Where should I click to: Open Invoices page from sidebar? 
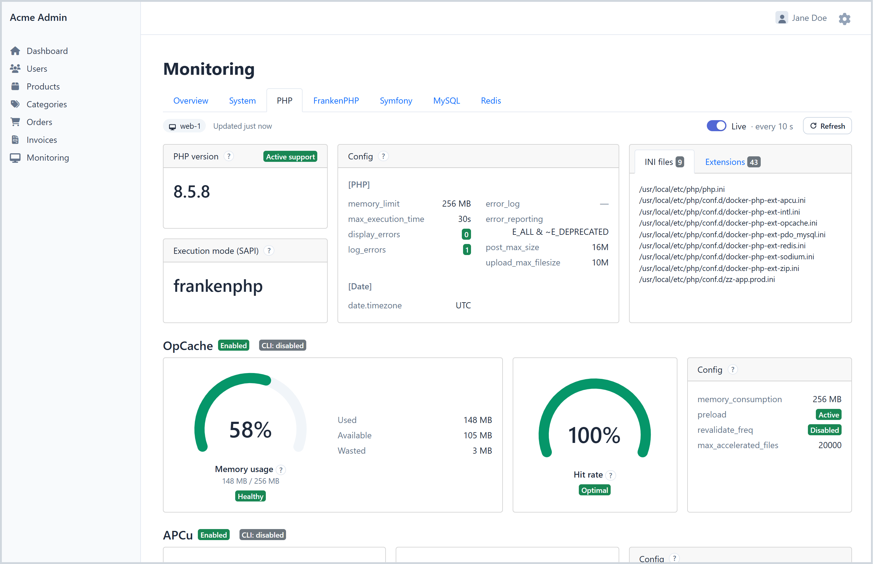pos(42,140)
